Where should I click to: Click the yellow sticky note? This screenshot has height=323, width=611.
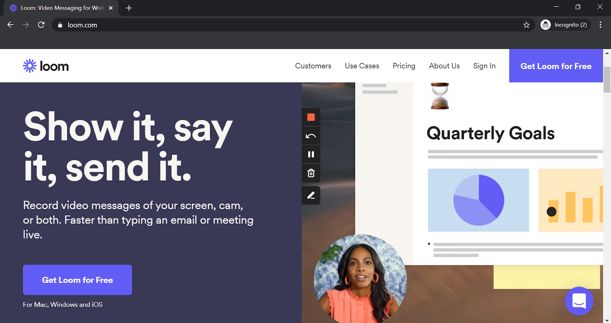546,277
